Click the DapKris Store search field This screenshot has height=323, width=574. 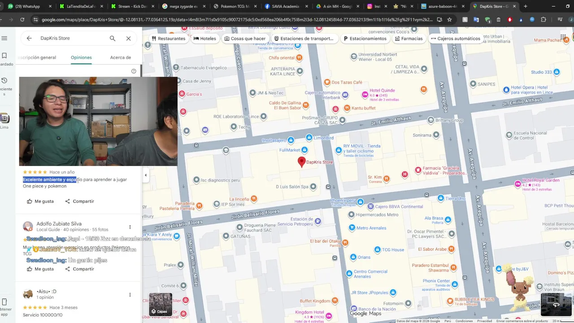click(x=72, y=38)
